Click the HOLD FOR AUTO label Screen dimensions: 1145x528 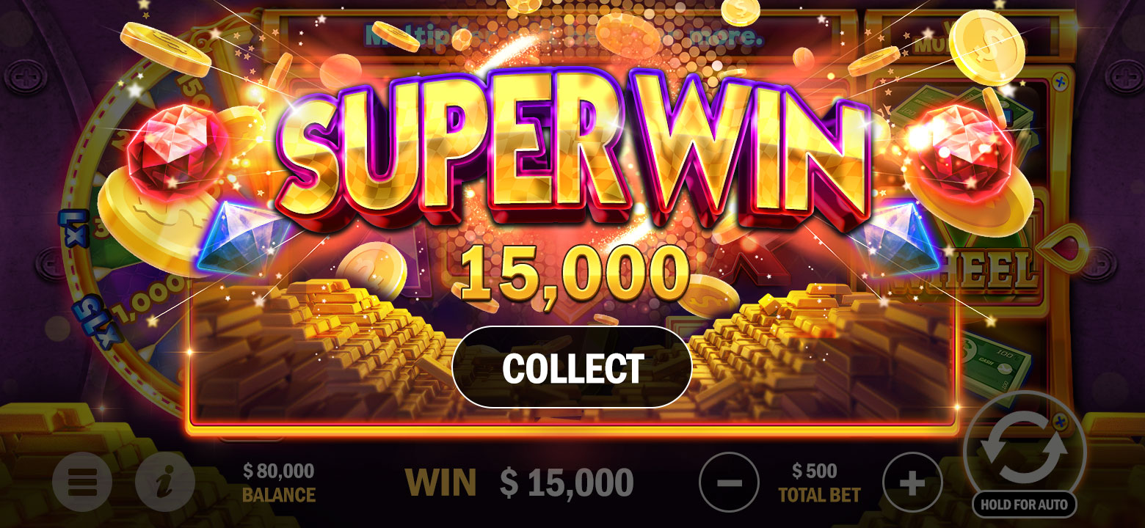coord(1024,505)
